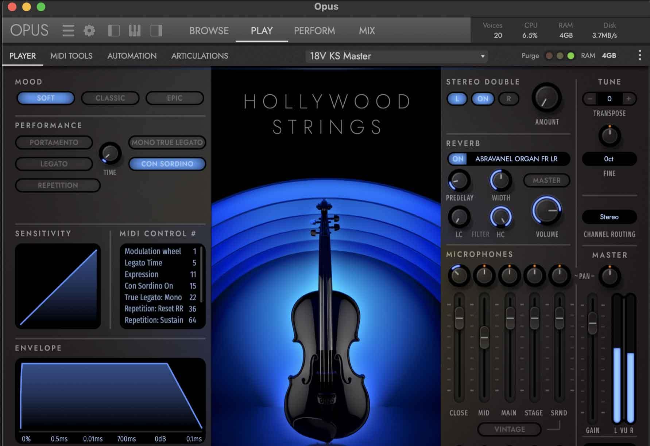650x446 pixels.
Task: Open the Abravanel Organ reverb preset selector
Action: click(x=516, y=159)
